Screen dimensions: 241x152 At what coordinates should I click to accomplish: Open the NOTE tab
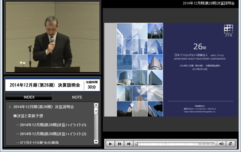pyautogui.click(x=77, y=97)
